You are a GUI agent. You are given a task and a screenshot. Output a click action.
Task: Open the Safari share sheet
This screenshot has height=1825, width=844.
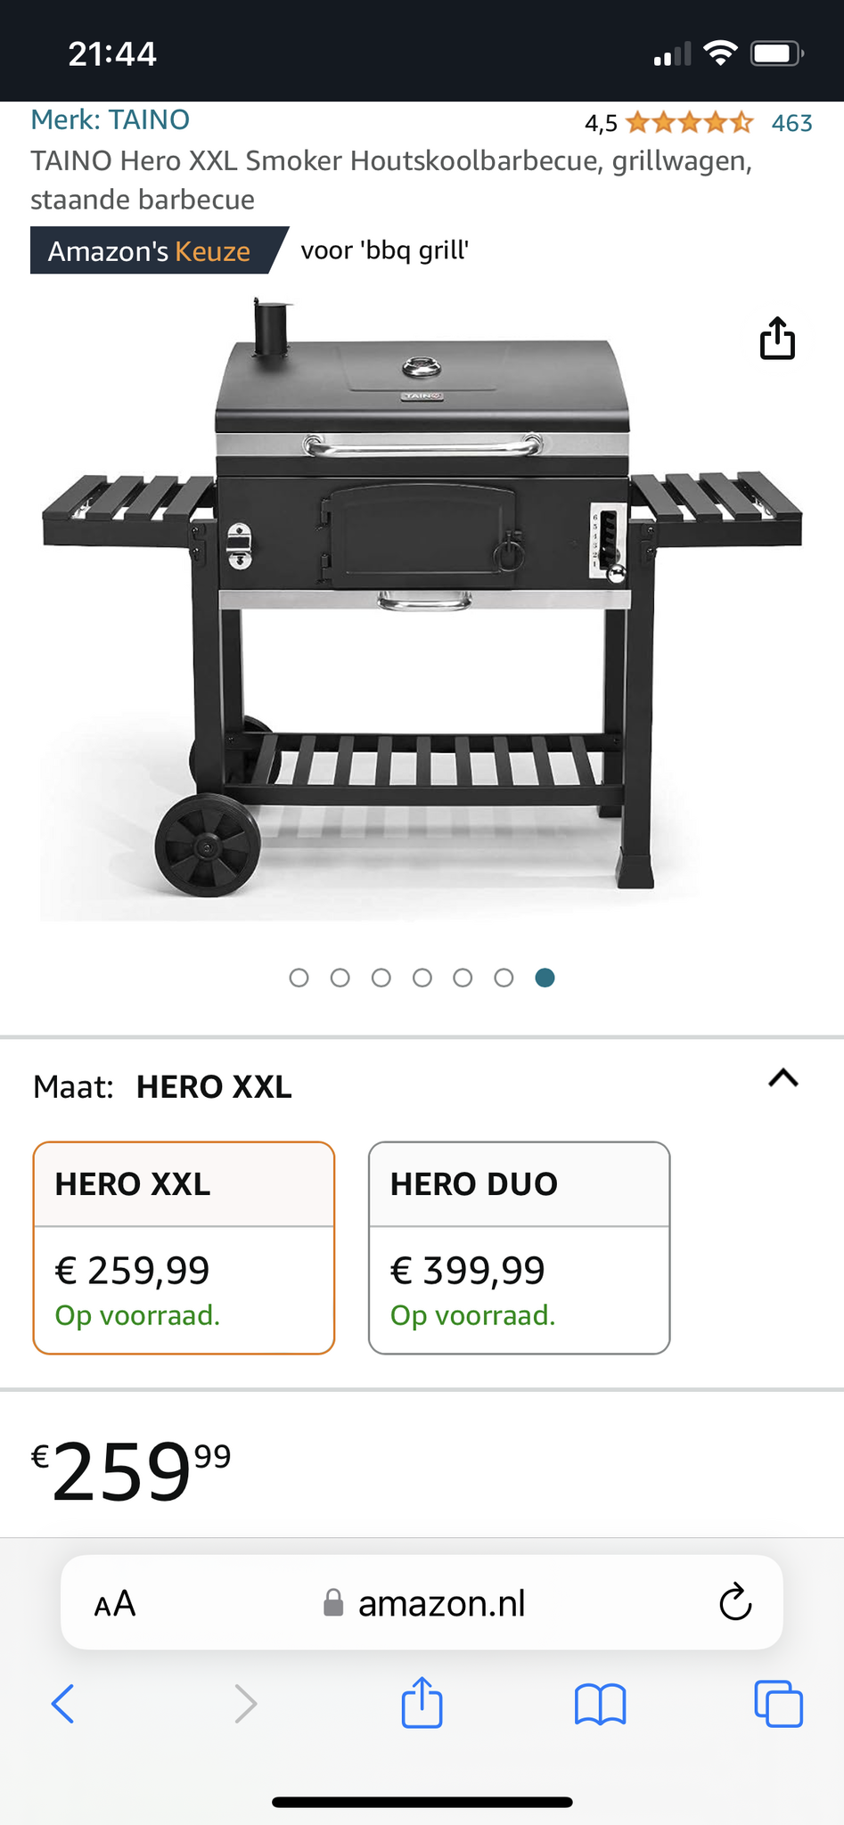(x=422, y=1702)
